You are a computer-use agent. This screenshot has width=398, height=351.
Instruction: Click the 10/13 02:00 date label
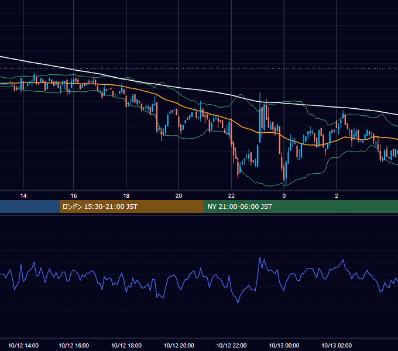pyautogui.click(x=337, y=345)
